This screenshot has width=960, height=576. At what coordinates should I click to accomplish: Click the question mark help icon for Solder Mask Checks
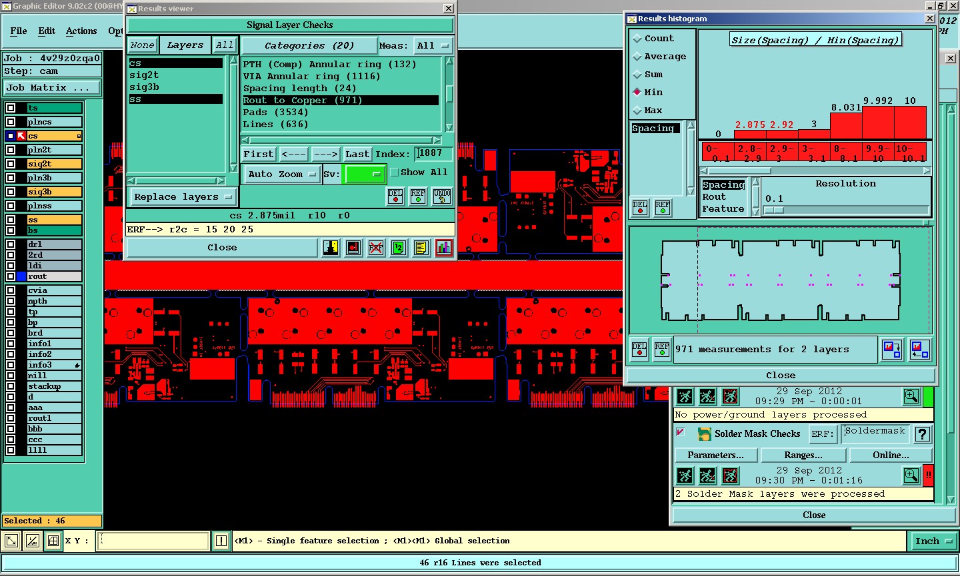[x=923, y=434]
